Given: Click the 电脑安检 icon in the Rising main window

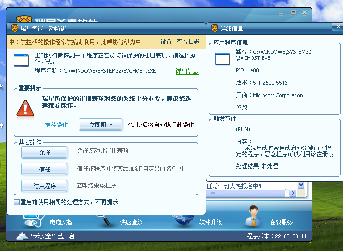Looking at the screenshot, I should pyautogui.click(x=33, y=221).
